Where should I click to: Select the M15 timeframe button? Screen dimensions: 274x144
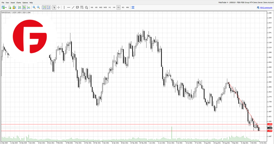click(101, 7)
